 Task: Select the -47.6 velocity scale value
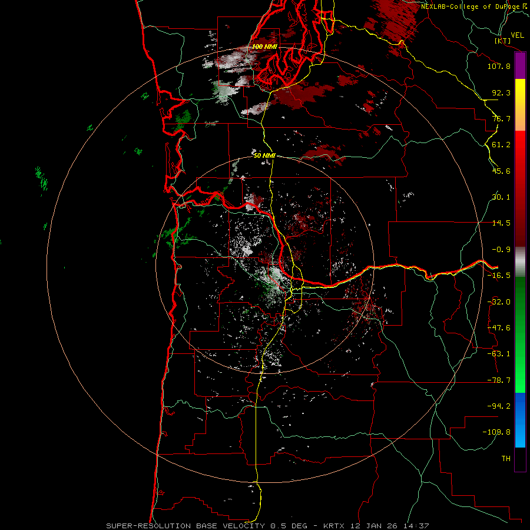tap(499, 328)
